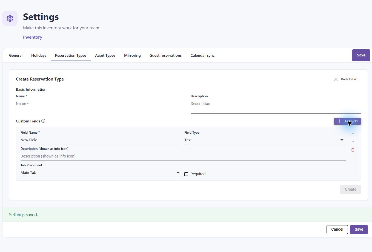Open the Calendar sync tab
Viewport: 372px width, 252px height.
[x=202, y=55]
